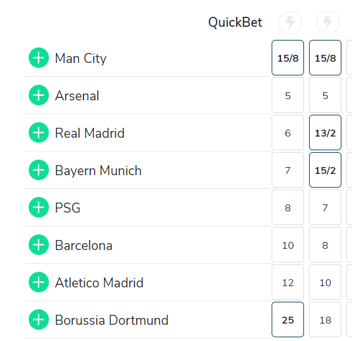
Task: Toggle first QuickBet lightning icon
Action: [x=290, y=22]
